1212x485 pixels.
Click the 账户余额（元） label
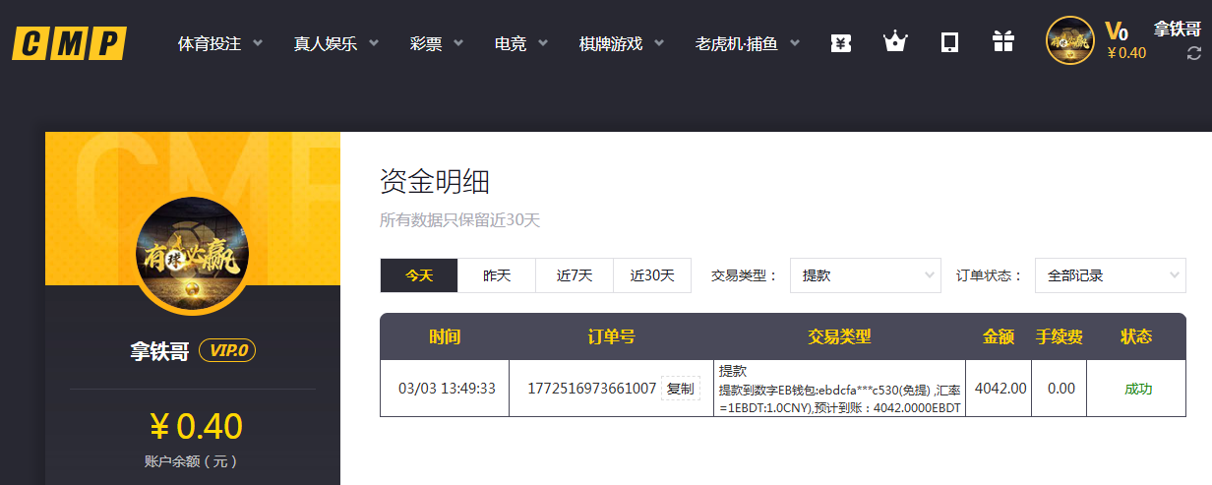pyautogui.click(x=191, y=461)
